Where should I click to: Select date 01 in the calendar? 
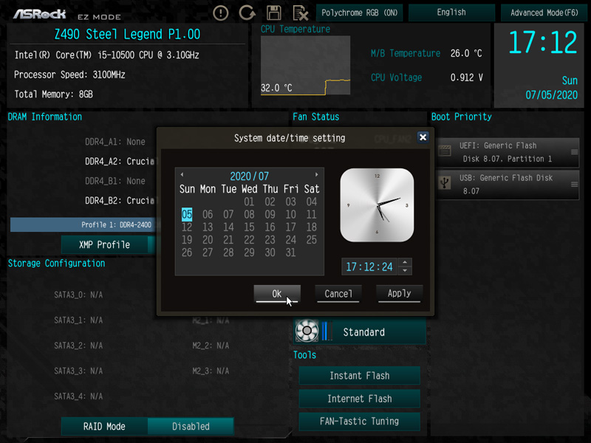click(249, 202)
